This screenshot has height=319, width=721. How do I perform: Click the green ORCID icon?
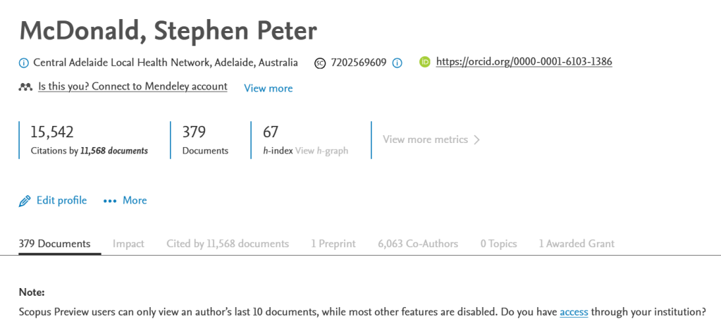tap(425, 62)
